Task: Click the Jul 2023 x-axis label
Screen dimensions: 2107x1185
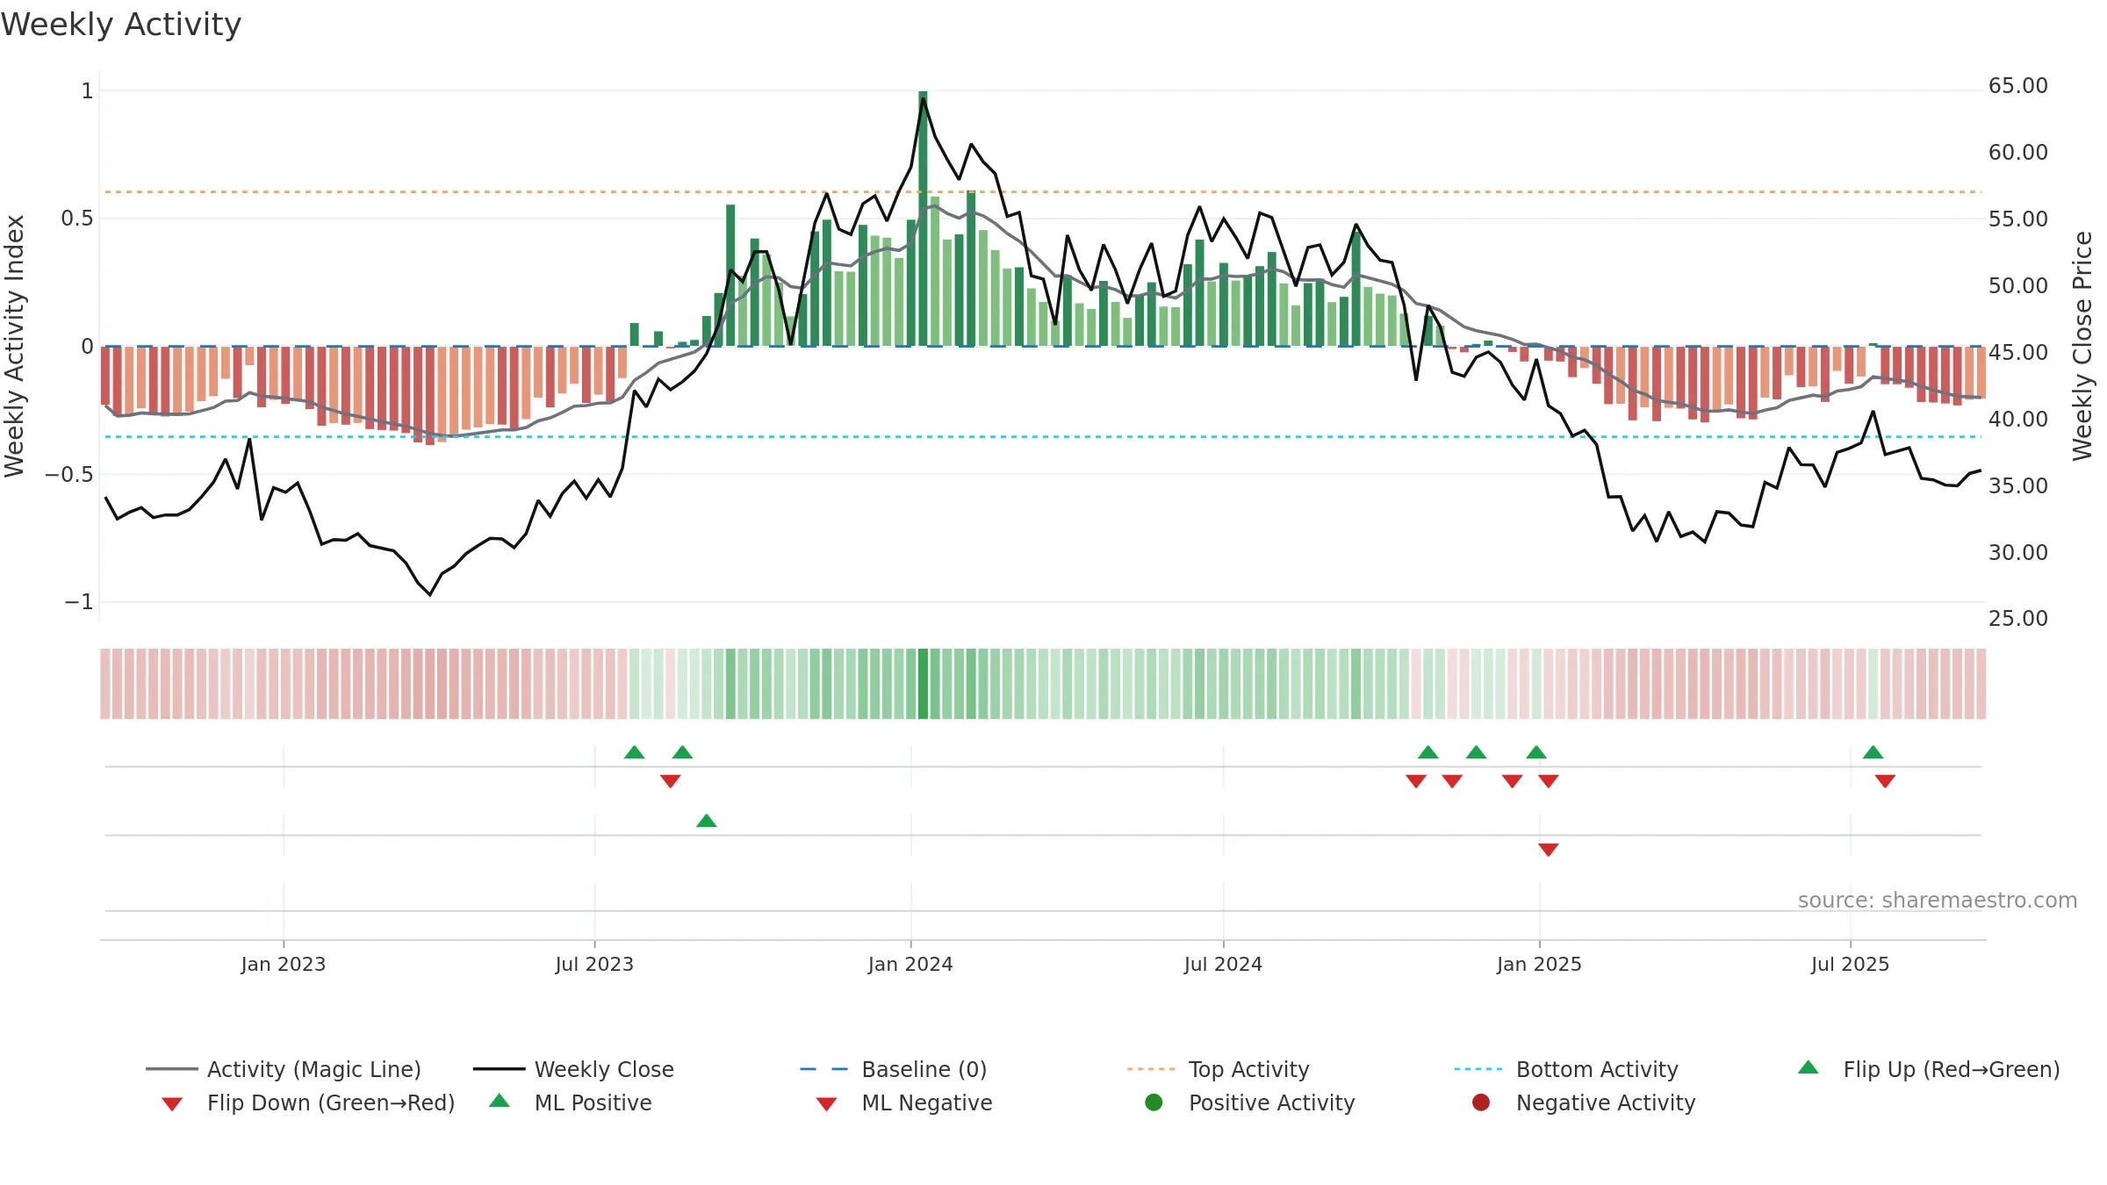Action: coord(594,964)
